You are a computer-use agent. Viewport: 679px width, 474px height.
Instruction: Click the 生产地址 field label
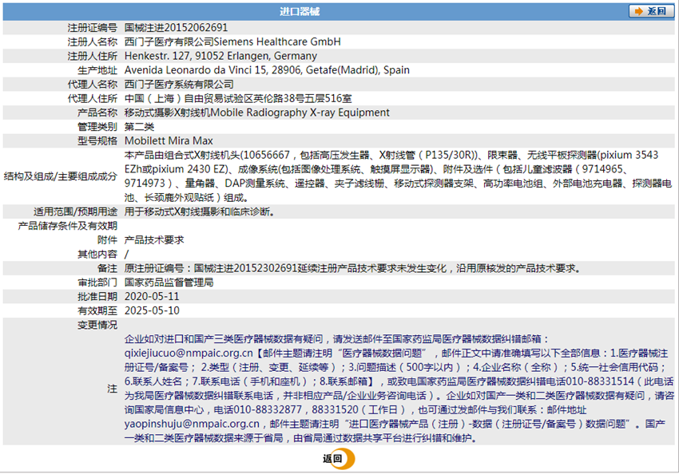(x=97, y=70)
